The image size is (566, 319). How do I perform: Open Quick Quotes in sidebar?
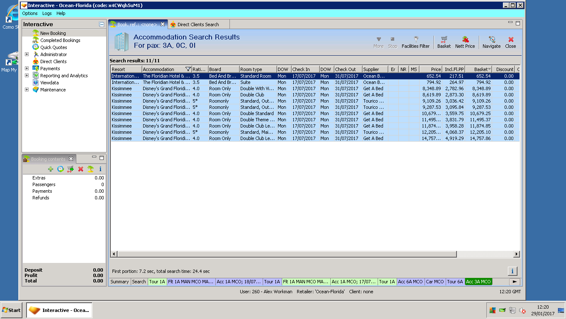pyautogui.click(x=54, y=47)
